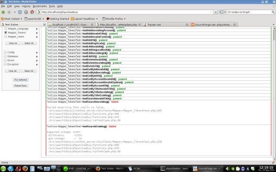Screen dimensions: 276x172
Task: Expand the Mapper_Tokens arrow
Action: click(x=37, y=33)
